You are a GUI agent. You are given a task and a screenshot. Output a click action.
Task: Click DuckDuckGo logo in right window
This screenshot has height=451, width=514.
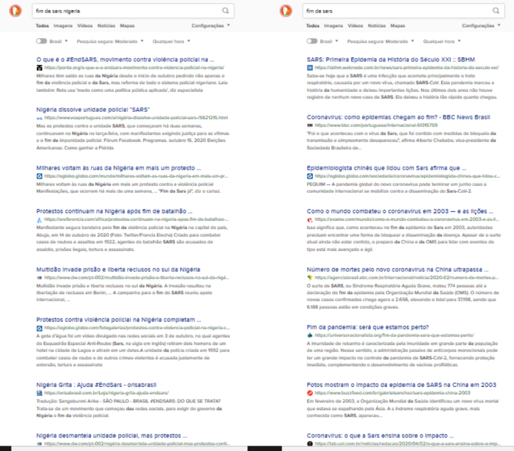[x=286, y=11]
